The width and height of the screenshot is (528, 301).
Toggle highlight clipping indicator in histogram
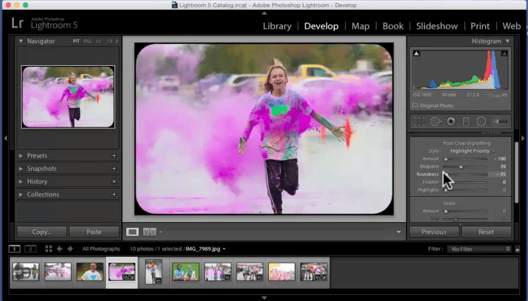pos(504,53)
